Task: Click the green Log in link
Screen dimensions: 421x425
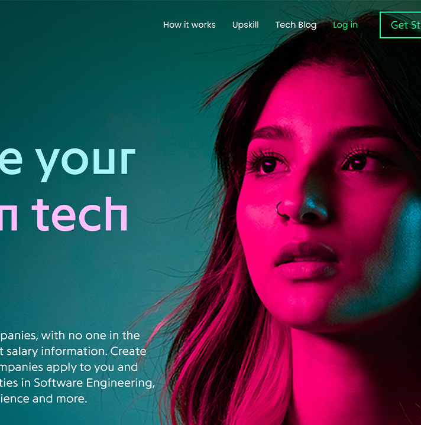Action: [345, 25]
